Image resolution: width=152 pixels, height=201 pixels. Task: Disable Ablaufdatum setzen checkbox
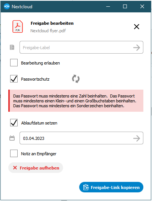point(14,123)
